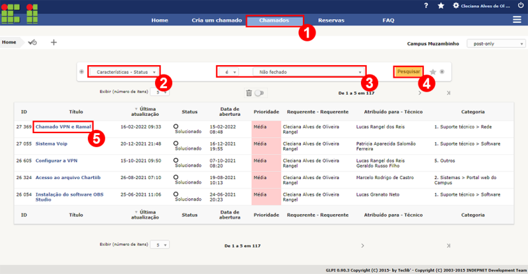Save search with star icon beside Pesquisar

(x=433, y=72)
